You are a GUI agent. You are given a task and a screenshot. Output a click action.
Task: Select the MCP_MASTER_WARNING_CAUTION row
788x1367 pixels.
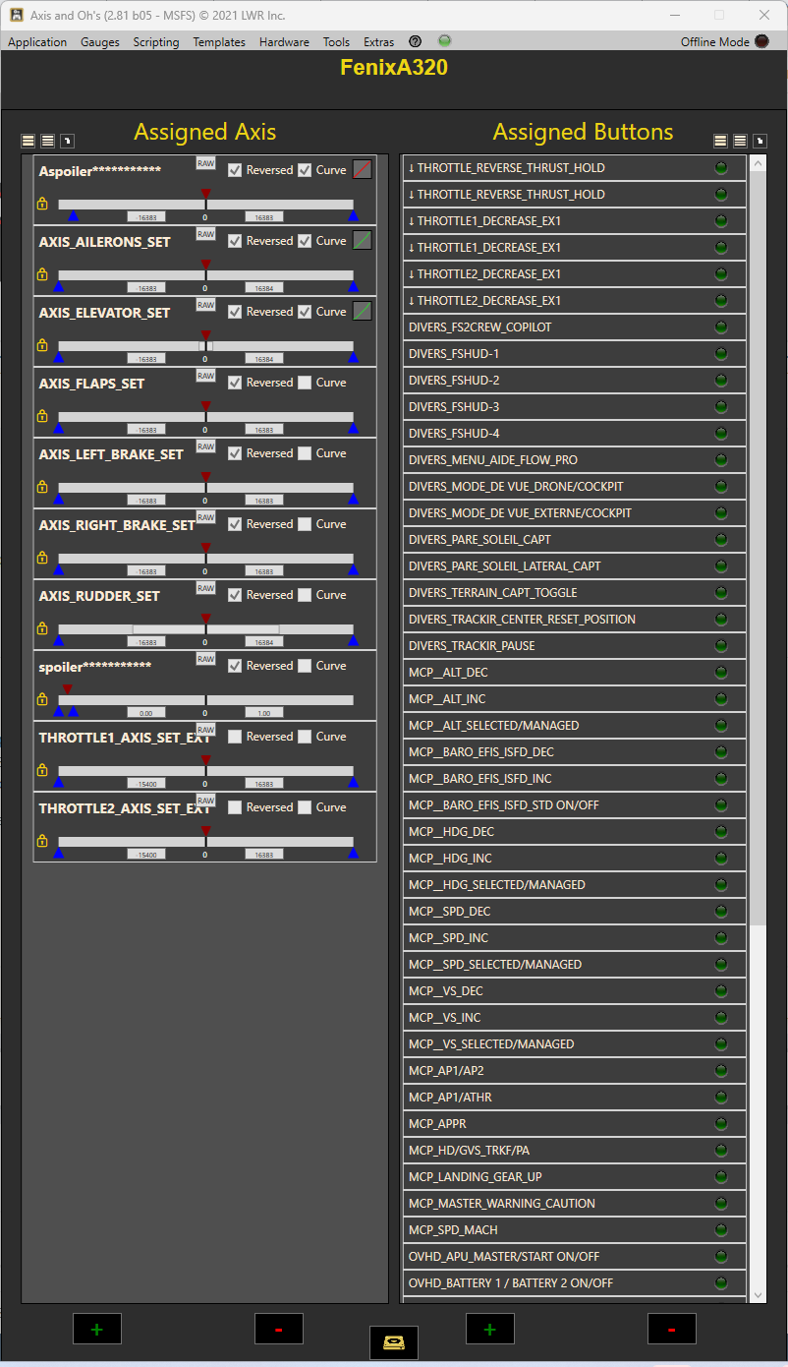pyautogui.click(x=575, y=1203)
